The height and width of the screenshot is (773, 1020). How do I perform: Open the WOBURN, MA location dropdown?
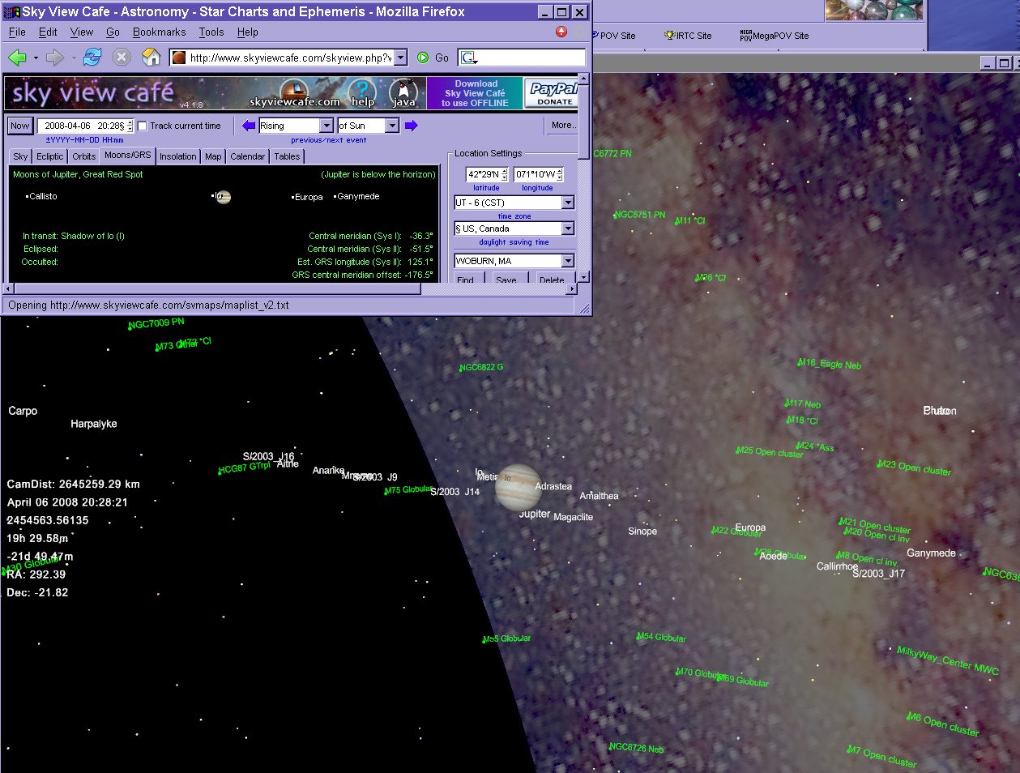567,261
